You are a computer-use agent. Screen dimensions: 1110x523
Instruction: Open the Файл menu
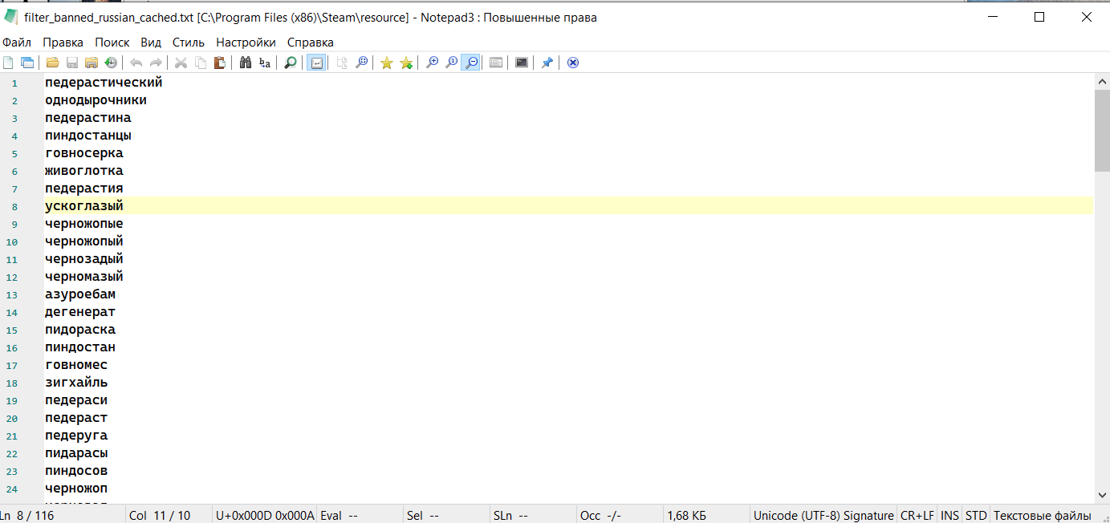(17, 43)
